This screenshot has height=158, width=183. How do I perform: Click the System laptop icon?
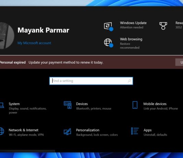[2, 105]
